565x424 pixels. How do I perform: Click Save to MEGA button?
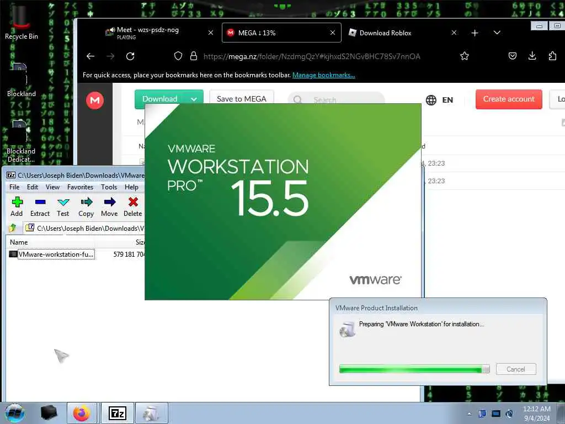pyautogui.click(x=242, y=99)
